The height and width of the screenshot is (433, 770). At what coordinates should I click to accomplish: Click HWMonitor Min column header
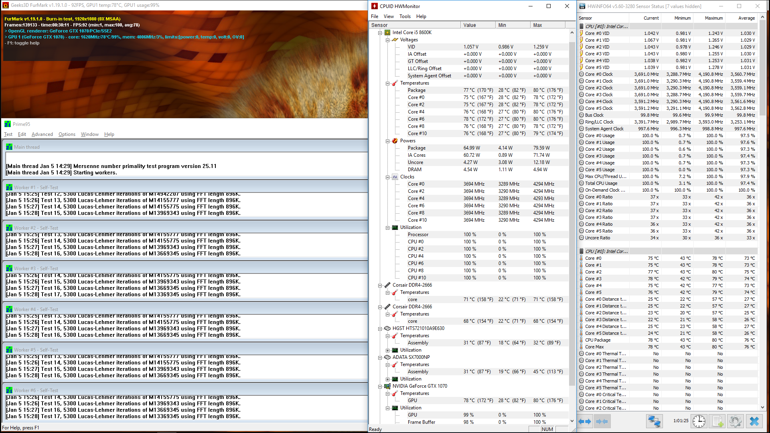coord(513,25)
